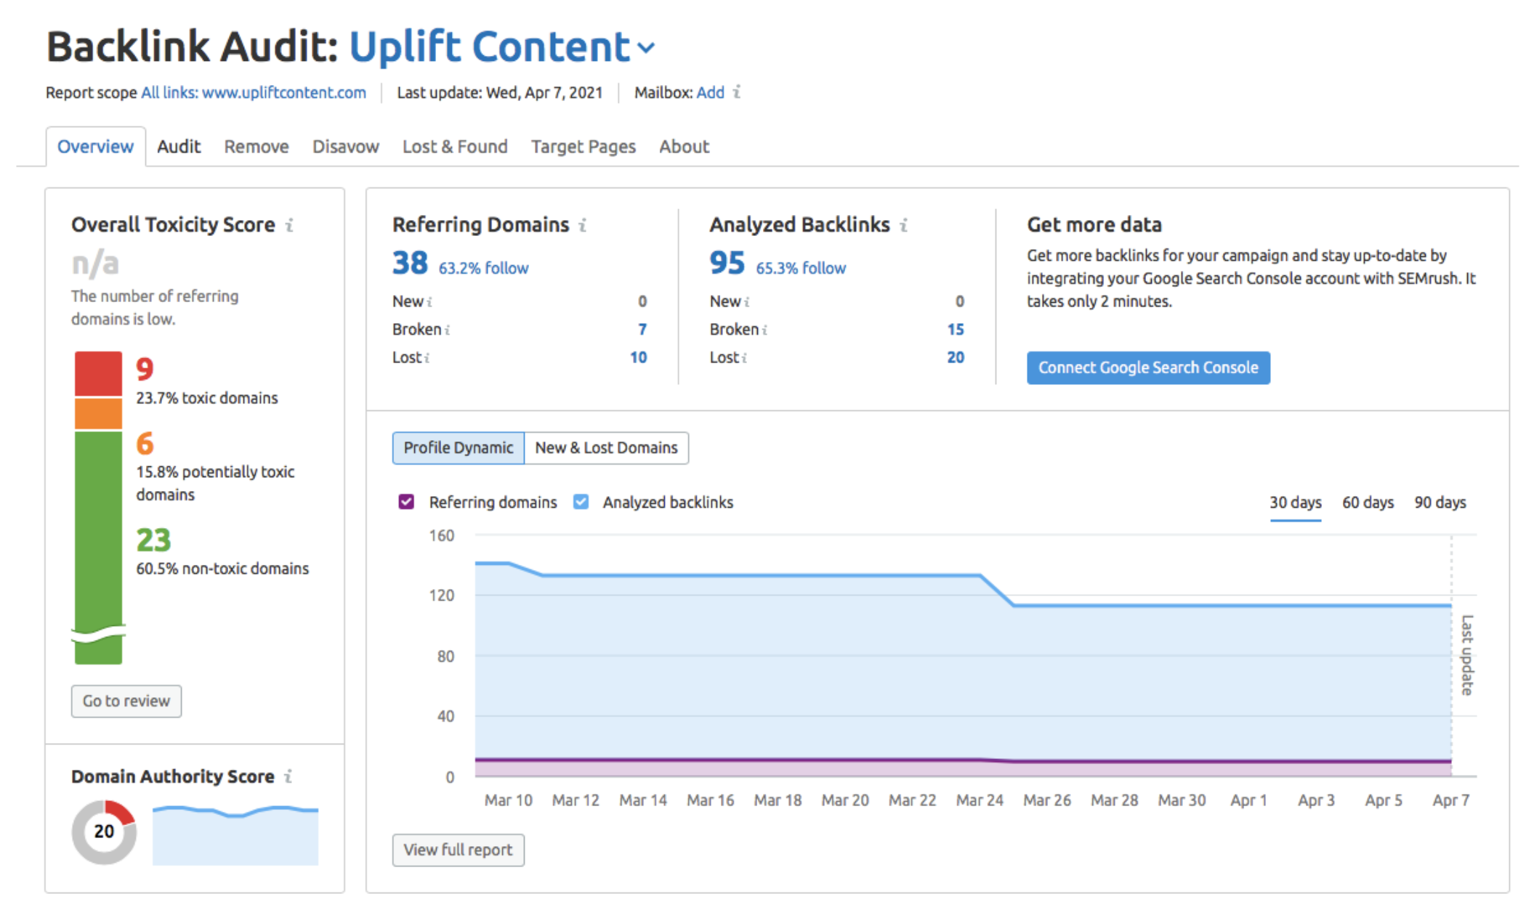Click the red toxic domains bar segment
Viewport: 1526px width, 918px height.
(98, 374)
